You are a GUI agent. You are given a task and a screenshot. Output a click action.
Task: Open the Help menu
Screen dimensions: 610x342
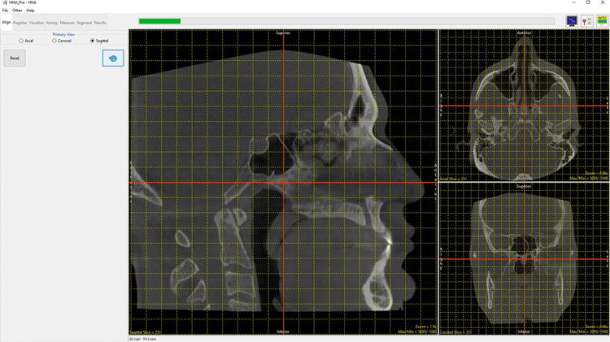(x=30, y=11)
